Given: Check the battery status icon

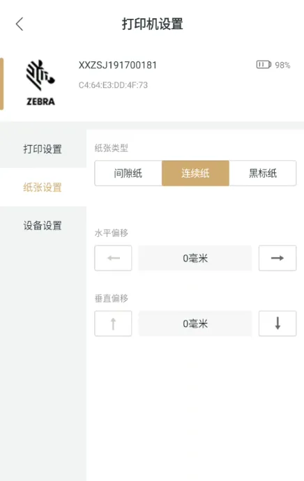Looking at the screenshot, I should coord(264,64).
